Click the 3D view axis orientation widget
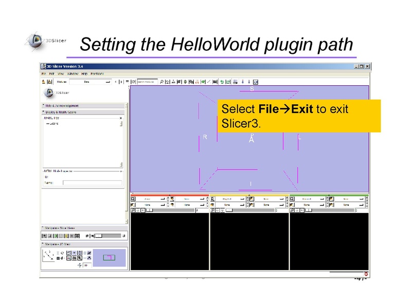 tap(48, 256)
